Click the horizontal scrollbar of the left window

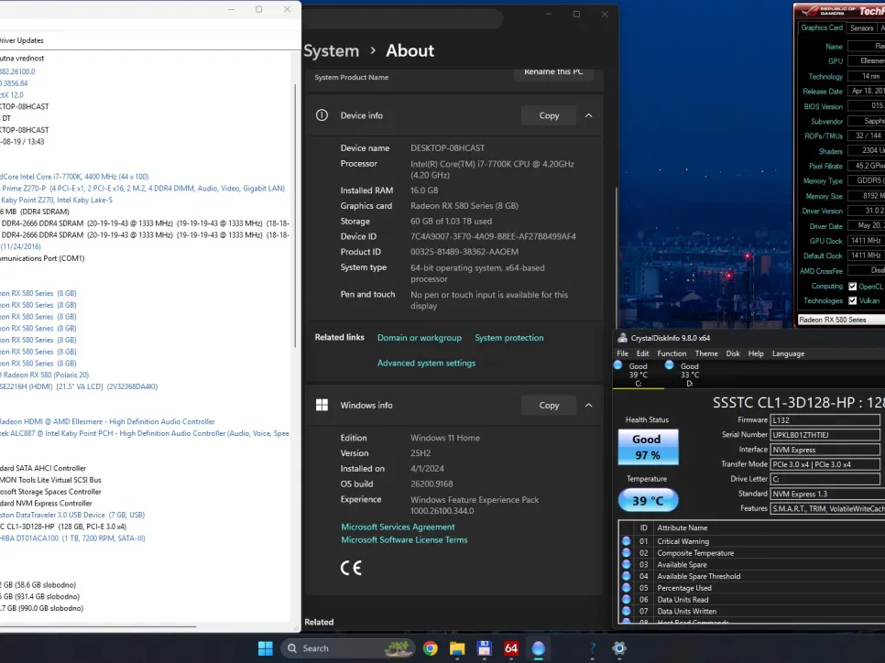pos(98,625)
